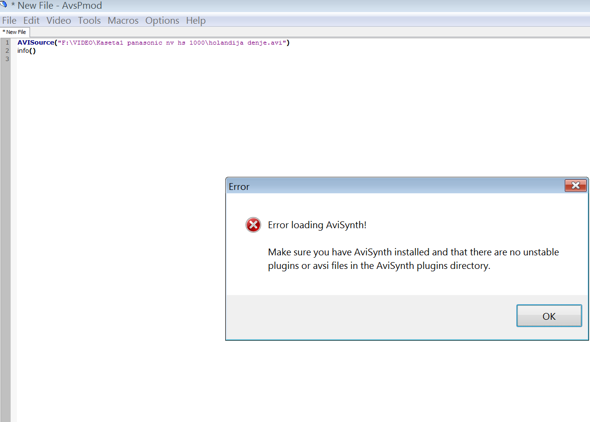Click the AVISource line in the editor

[154, 43]
